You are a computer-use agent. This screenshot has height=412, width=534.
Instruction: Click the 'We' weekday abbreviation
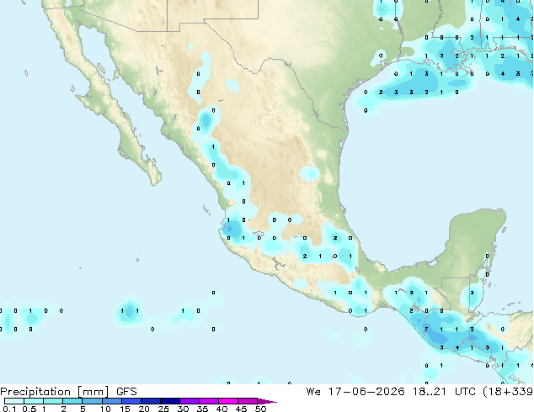(x=313, y=392)
